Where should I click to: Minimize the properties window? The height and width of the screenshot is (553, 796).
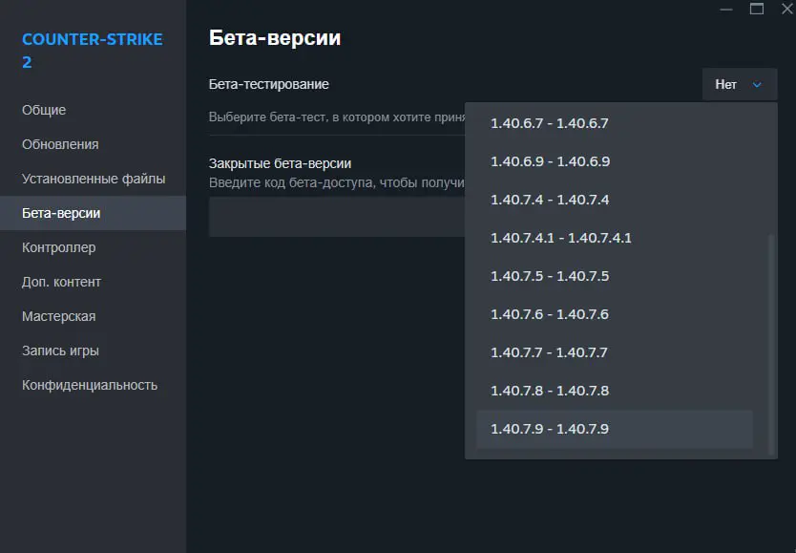[726, 10]
